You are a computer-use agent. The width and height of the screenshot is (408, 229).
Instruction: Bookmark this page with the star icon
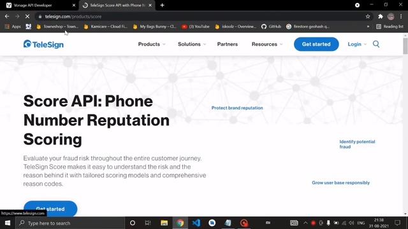(x=368, y=17)
